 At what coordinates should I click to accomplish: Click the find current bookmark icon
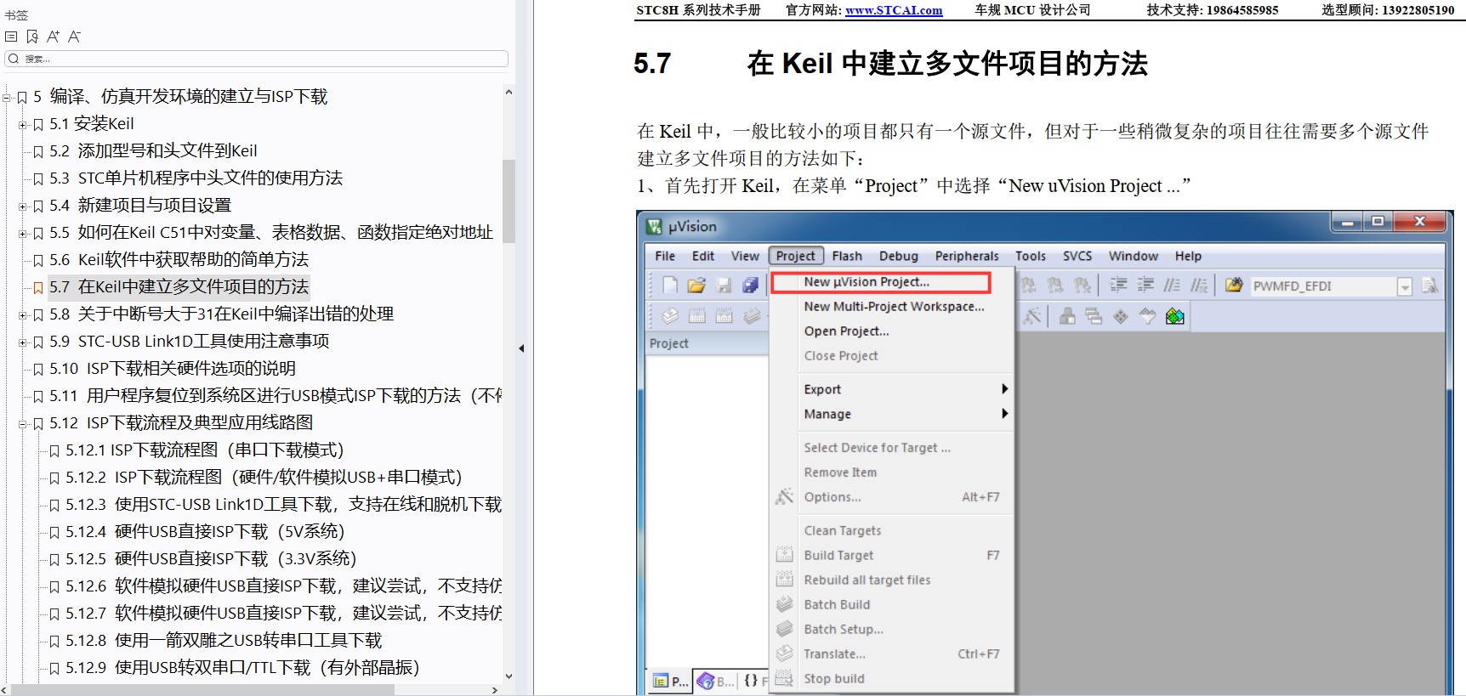coord(32,37)
